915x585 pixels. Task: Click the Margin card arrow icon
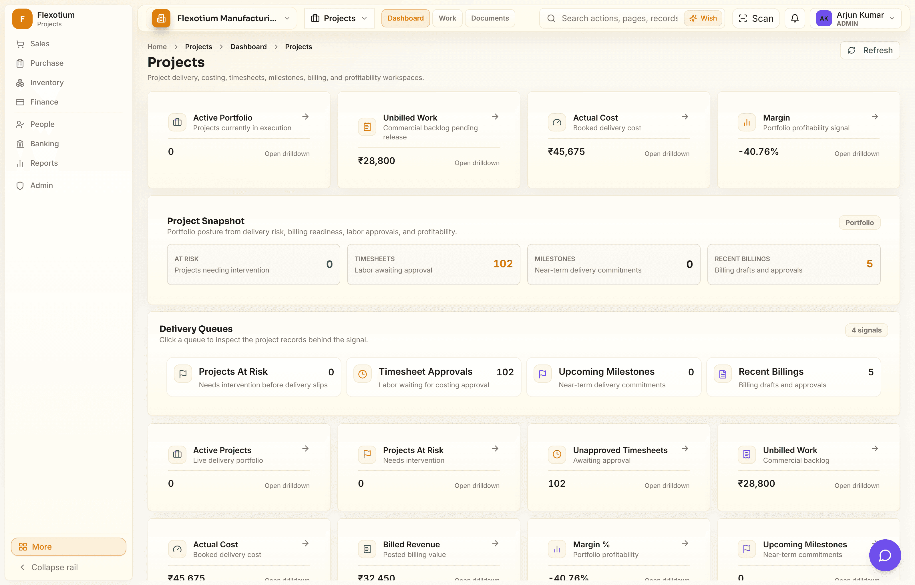pyautogui.click(x=875, y=117)
